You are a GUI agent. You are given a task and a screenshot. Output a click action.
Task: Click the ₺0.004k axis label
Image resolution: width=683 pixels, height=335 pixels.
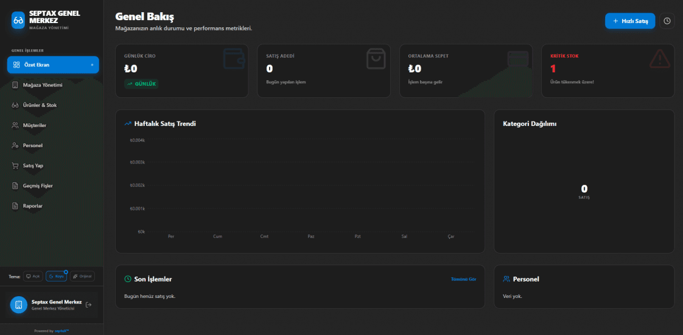pyautogui.click(x=137, y=140)
